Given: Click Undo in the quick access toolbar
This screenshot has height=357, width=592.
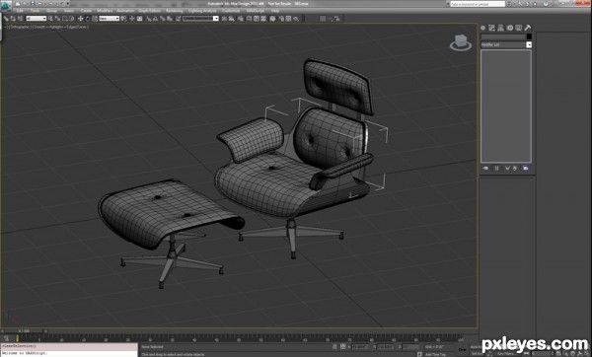Looking at the screenshot, I should tap(39, 3).
